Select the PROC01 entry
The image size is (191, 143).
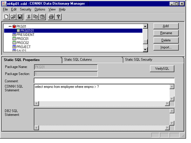tap(23, 39)
